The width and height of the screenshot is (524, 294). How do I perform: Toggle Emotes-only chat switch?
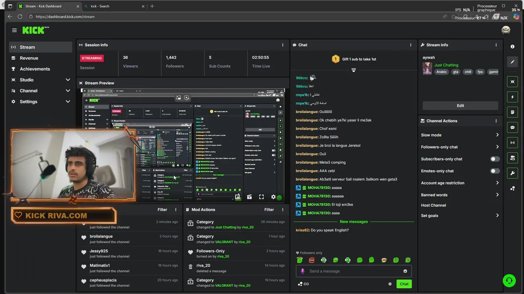[x=495, y=171]
